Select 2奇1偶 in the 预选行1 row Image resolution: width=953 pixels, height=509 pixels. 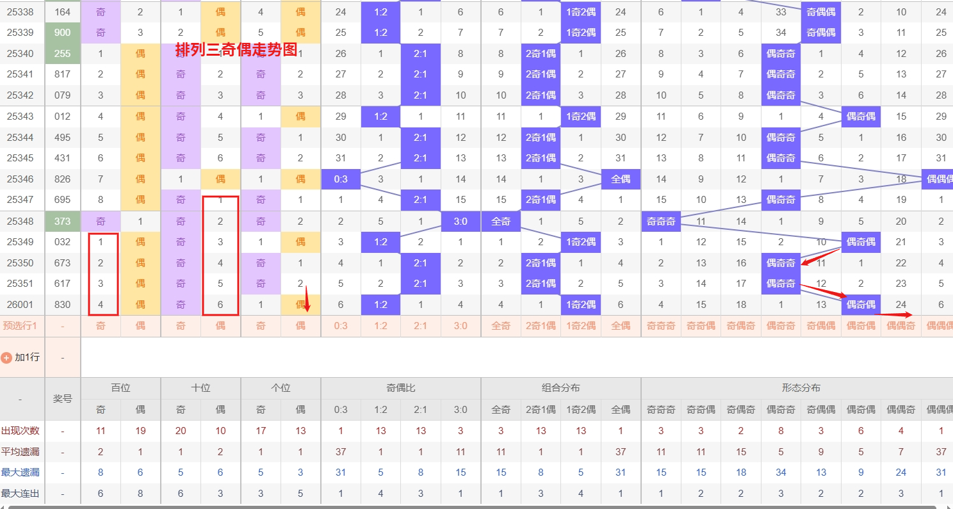click(x=541, y=326)
